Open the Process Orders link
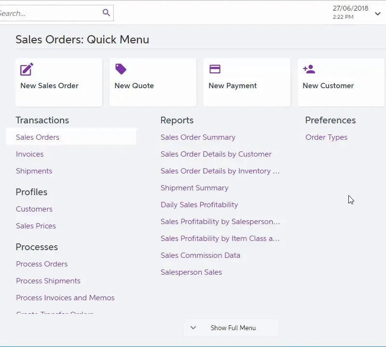The height and width of the screenshot is (347, 386). 42,264
